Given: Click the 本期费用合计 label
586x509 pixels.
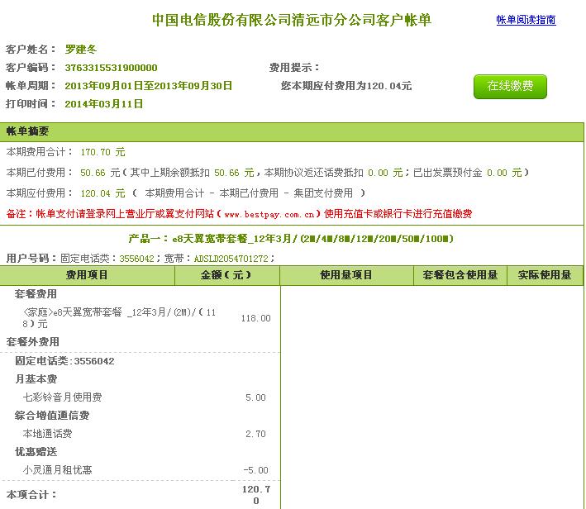Looking at the screenshot, I should tap(39, 152).
